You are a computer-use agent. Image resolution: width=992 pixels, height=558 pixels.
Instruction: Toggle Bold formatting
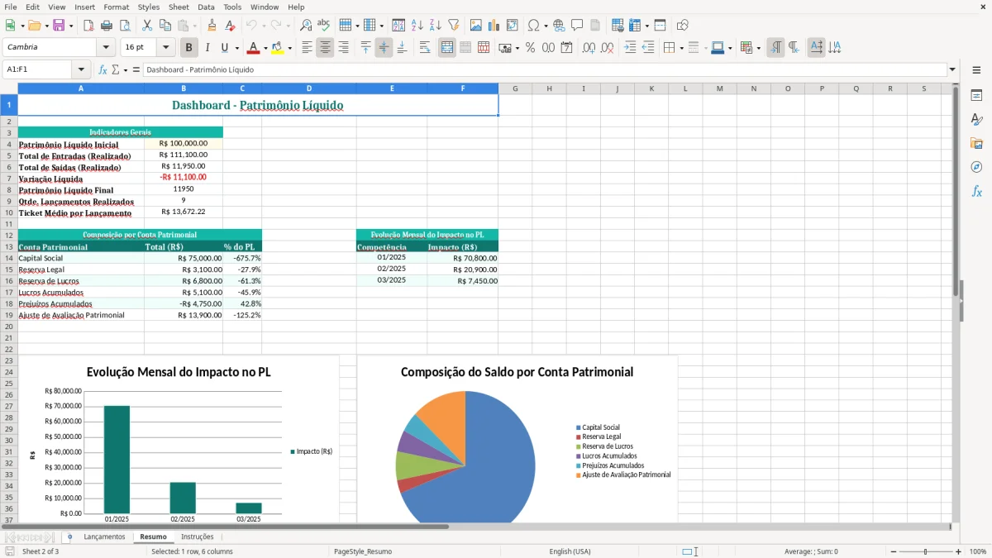189,48
